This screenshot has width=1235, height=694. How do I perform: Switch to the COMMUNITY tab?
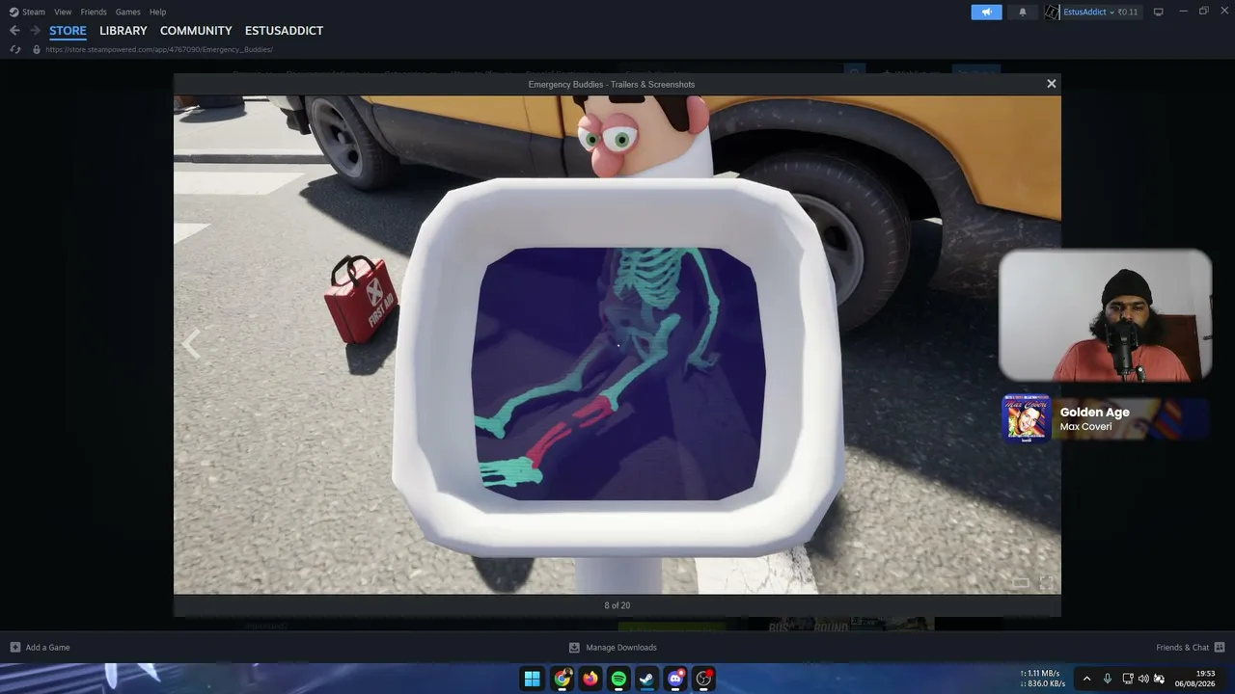[196, 31]
